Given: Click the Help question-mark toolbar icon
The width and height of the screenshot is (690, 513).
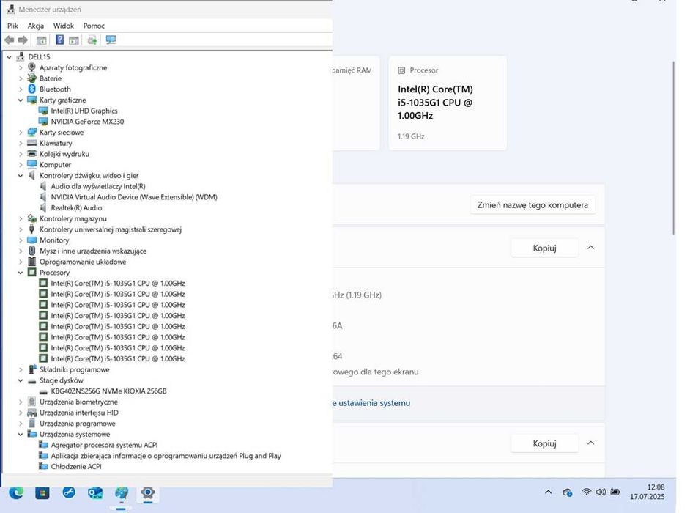Looking at the screenshot, I should pos(60,40).
